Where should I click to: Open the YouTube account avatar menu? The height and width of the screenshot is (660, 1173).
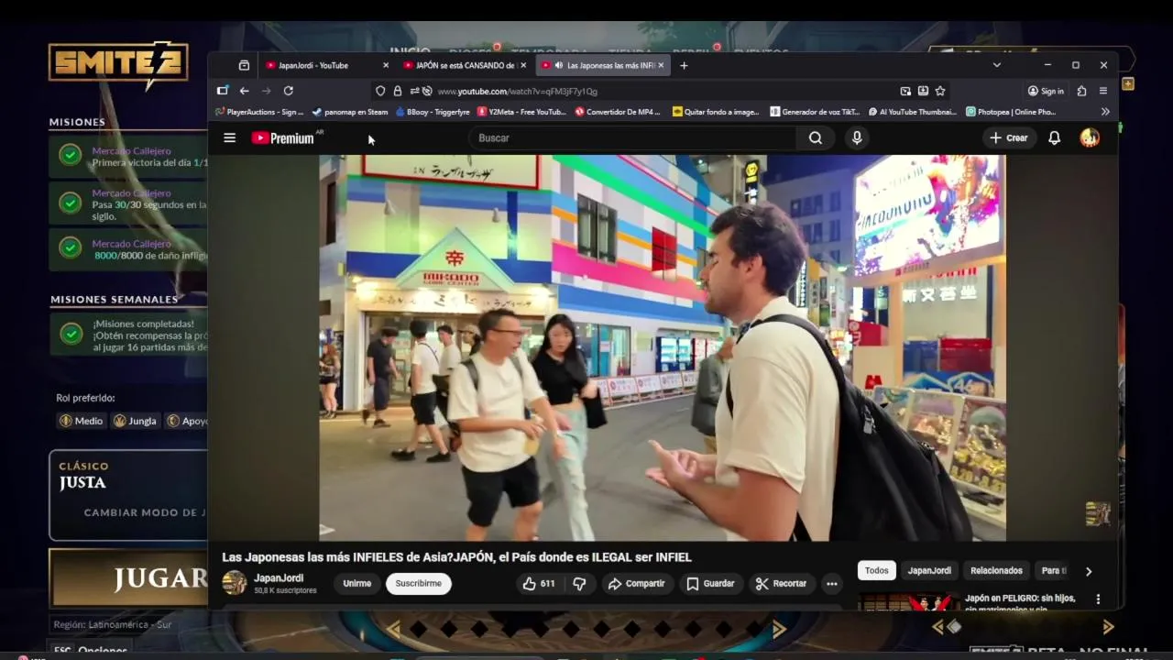click(1090, 137)
